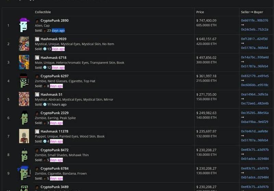This screenshot has width=274, height=191.
Task: Open the CryptoPunk 6784 bandana zombie thumbnail
Action: click(24, 173)
